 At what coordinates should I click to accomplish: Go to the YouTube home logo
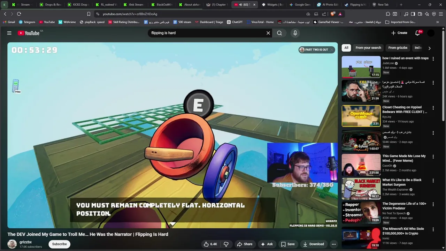click(x=29, y=33)
